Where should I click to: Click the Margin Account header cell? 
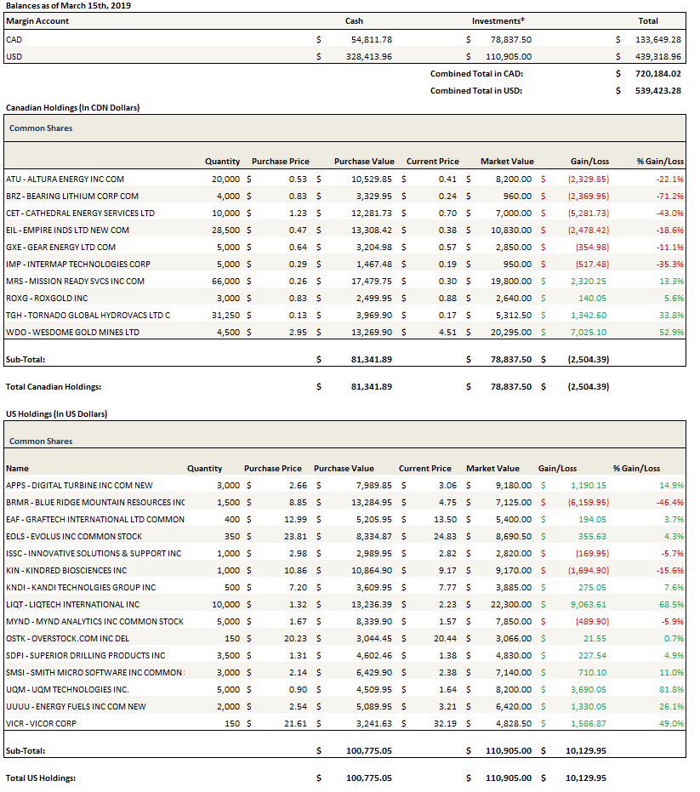37,21
